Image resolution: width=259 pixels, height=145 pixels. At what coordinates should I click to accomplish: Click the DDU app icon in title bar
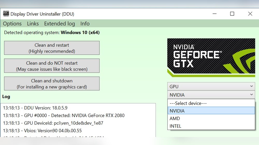[6, 14]
